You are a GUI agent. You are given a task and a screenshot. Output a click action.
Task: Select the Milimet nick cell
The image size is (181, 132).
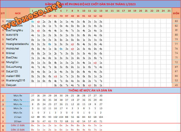click(x=18, y=53)
